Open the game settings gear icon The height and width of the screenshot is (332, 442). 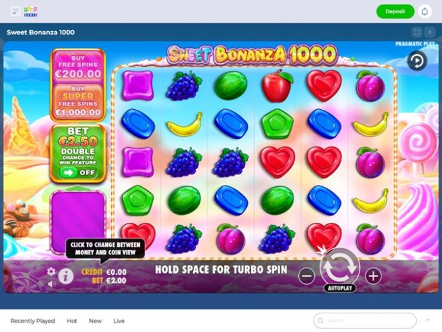[51, 271]
